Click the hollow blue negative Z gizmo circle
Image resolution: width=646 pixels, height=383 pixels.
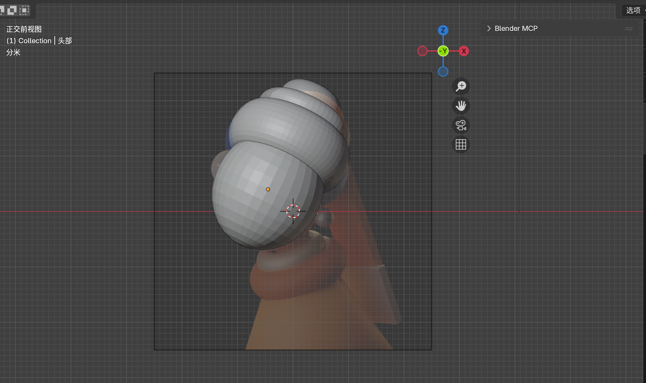(443, 72)
